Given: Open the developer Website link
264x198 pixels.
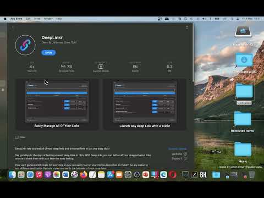Looking at the screenshot, I should point(179,154).
